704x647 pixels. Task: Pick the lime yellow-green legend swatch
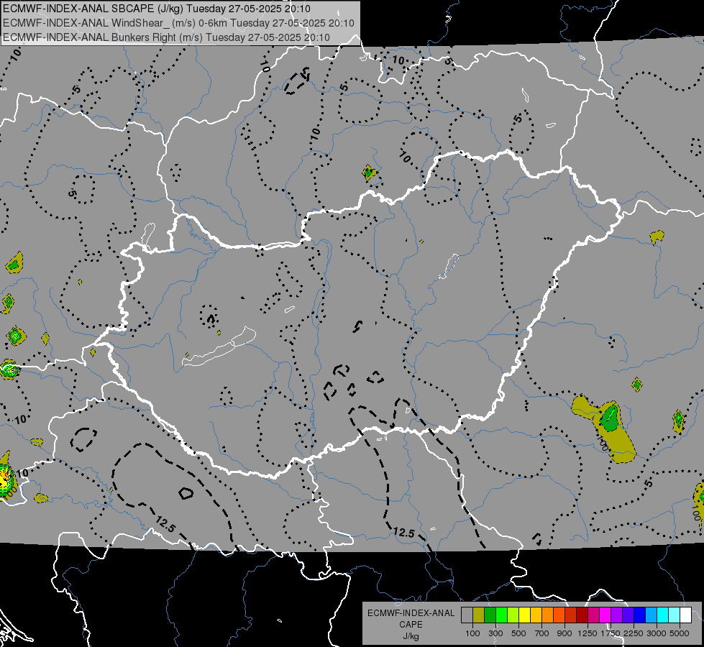click(x=513, y=615)
